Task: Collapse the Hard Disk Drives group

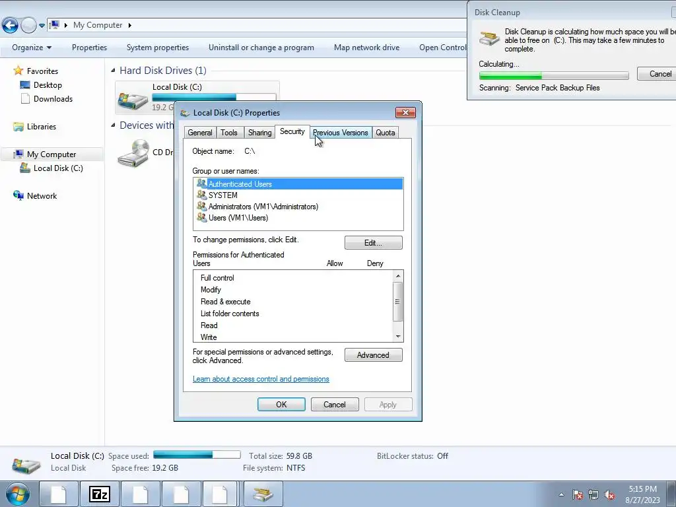Action: pyautogui.click(x=113, y=70)
